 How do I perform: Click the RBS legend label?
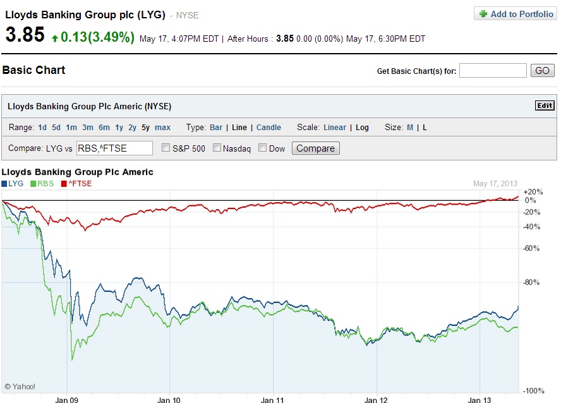pos(45,183)
